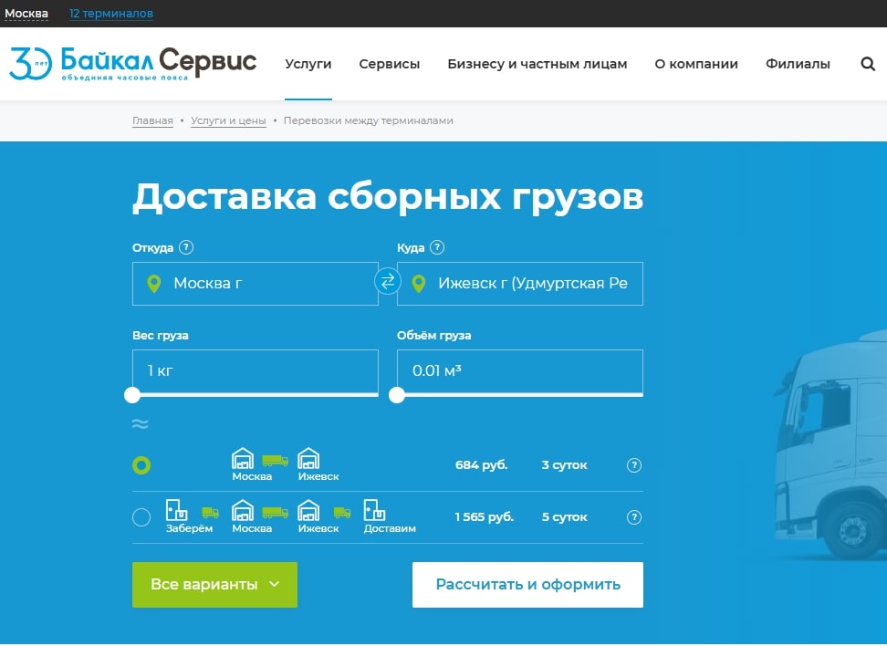Image resolution: width=887 pixels, height=646 pixels.
Task: Click the Объём груза input field
Action: tap(519, 371)
